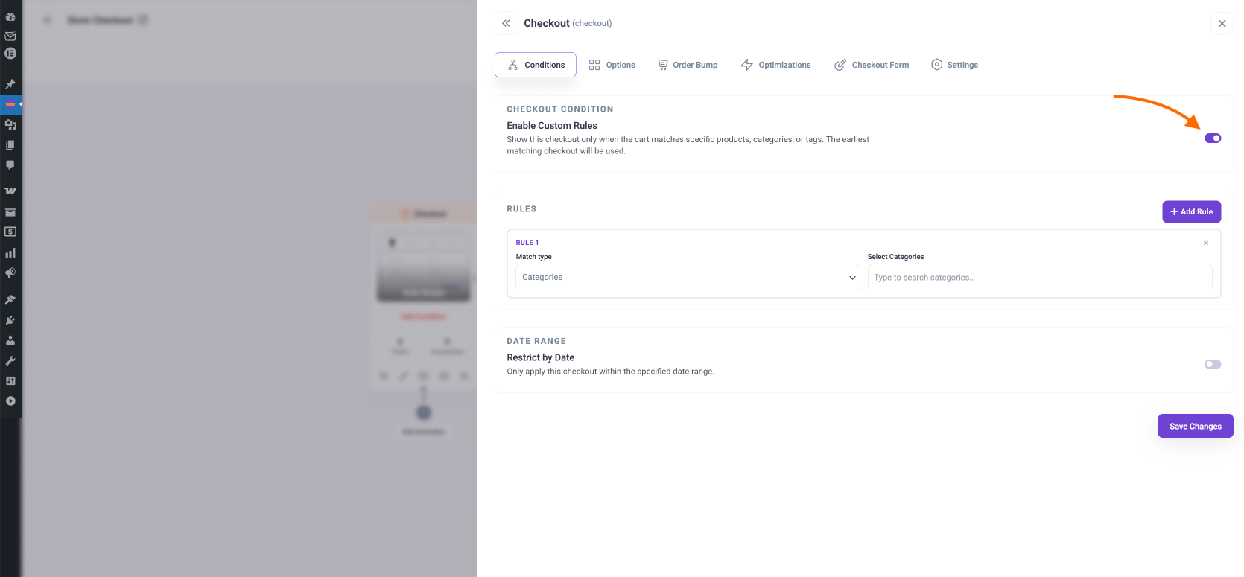Click the highlighted funnel builder sidebar icon
The width and height of the screenshot is (1244, 577).
[10, 104]
